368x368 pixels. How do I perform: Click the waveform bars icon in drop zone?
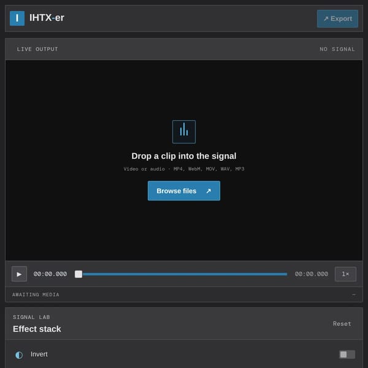click(184, 132)
